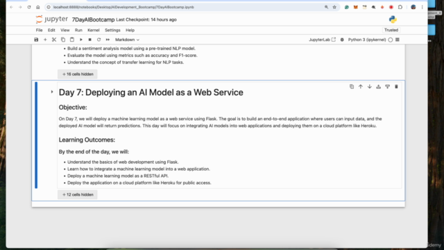444x250 pixels.
Task: Open the Kernel menu
Action: pyautogui.click(x=94, y=30)
